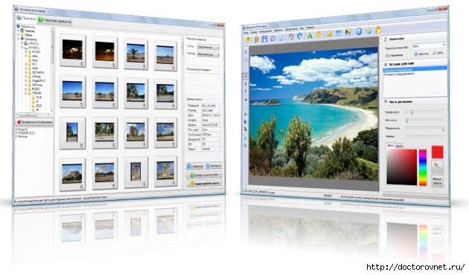
Task: Click the brush shape button below eyedropper
Action: click(x=437, y=181)
